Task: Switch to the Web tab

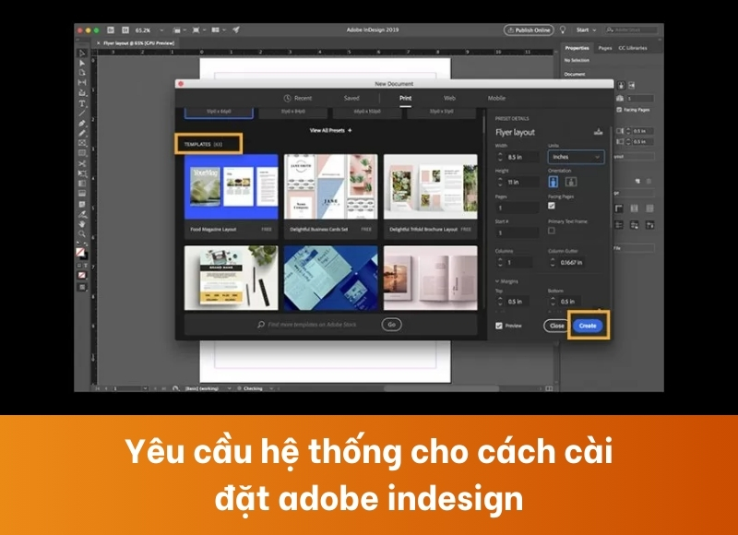Action: pos(449,96)
